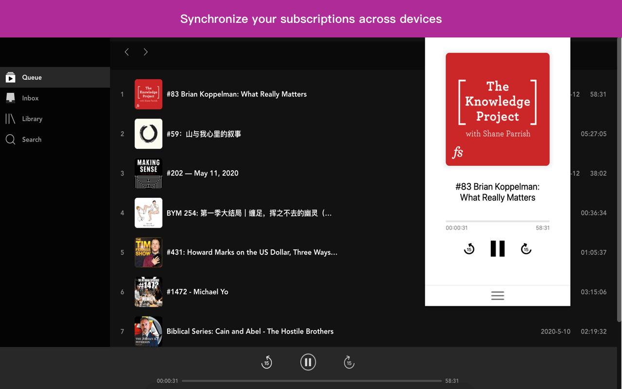This screenshot has width=622, height=389.
Task: Click the Knowledge Project cover art
Action: 497,109
